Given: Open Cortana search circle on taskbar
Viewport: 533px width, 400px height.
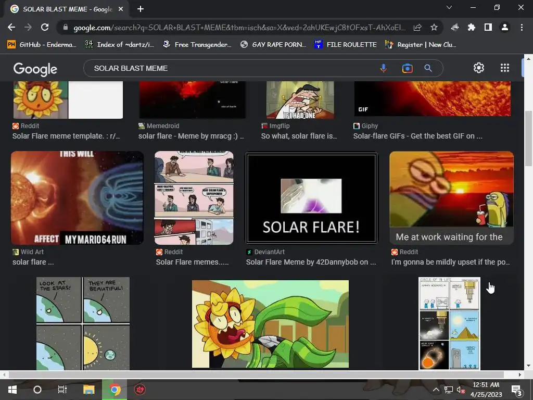Looking at the screenshot, I should pyautogui.click(x=37, y=390).
